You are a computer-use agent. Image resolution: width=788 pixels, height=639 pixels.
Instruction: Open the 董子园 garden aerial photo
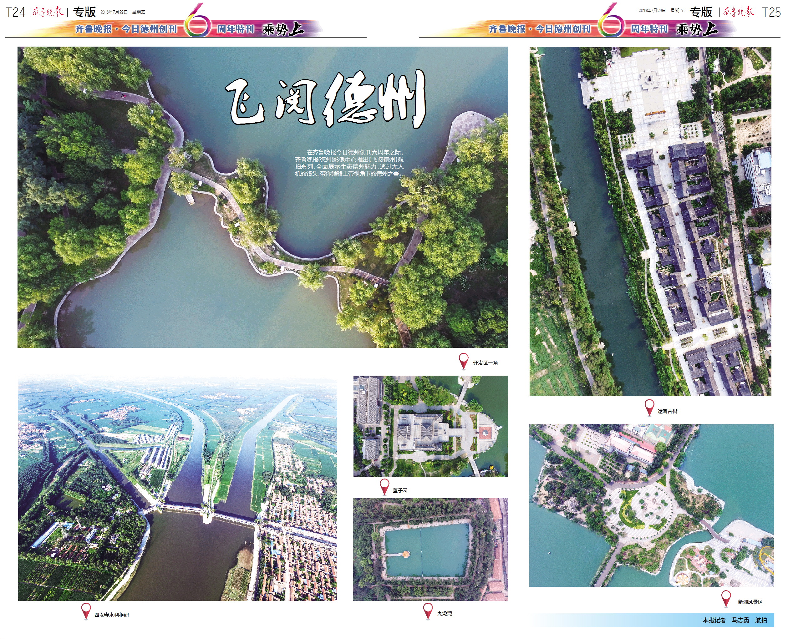430,426
